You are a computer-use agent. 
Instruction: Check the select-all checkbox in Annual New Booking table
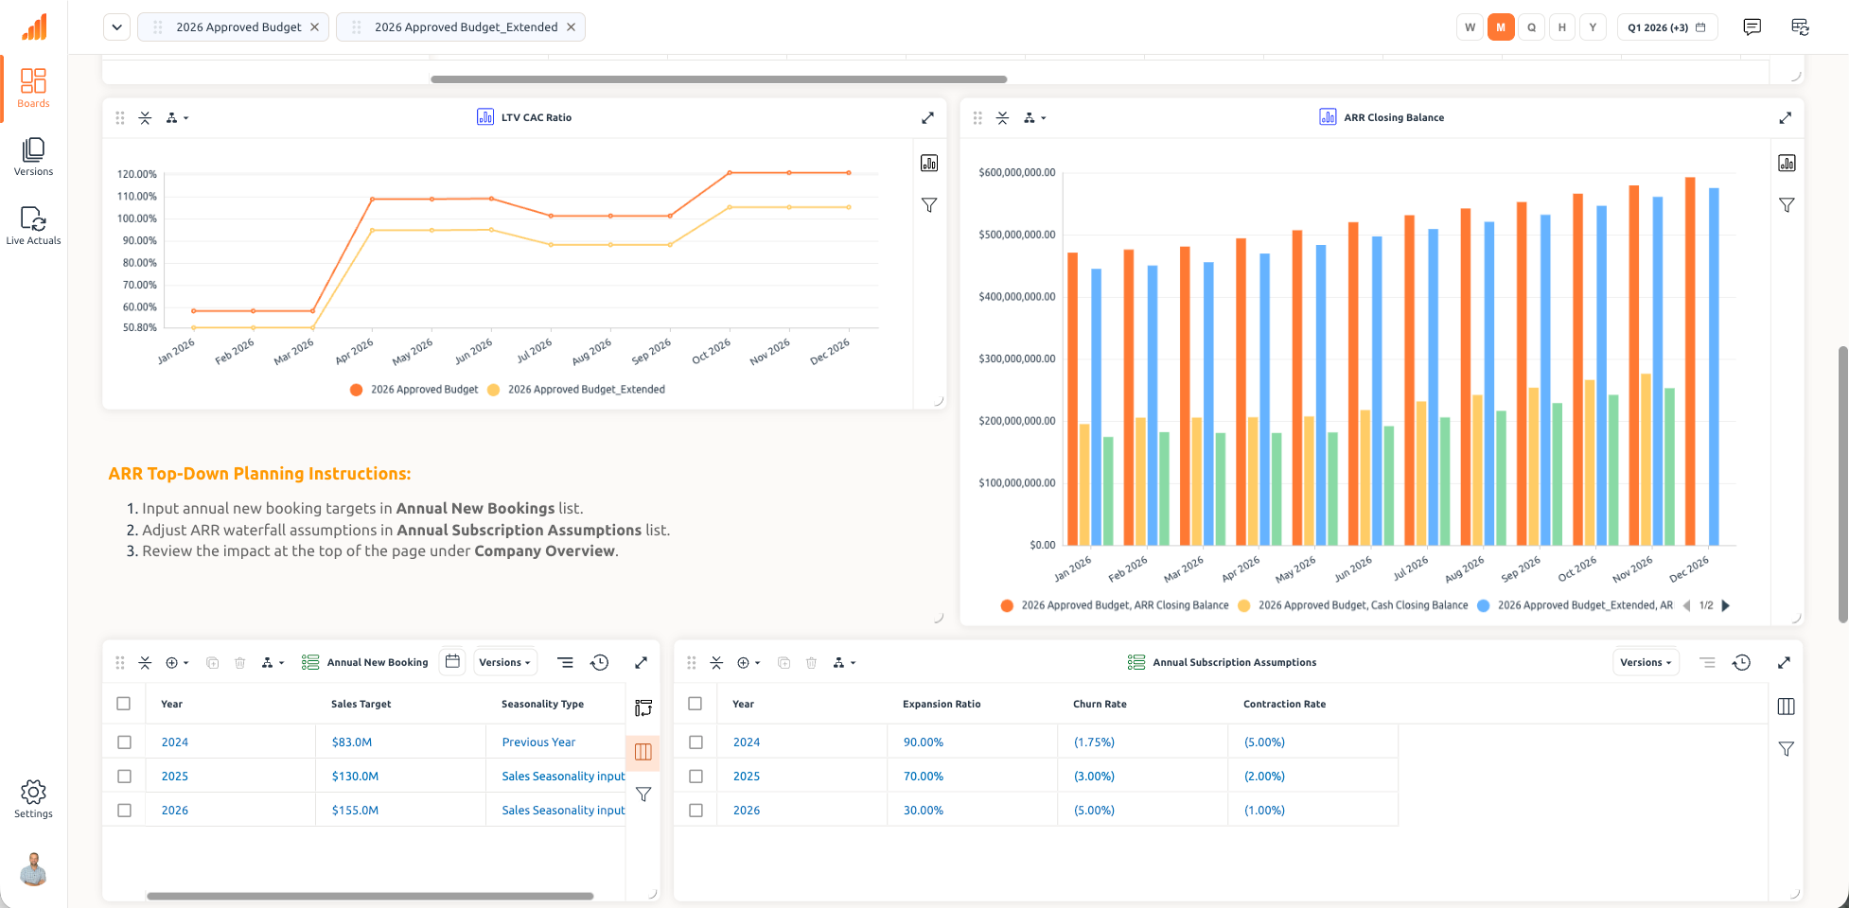(124, 703)
